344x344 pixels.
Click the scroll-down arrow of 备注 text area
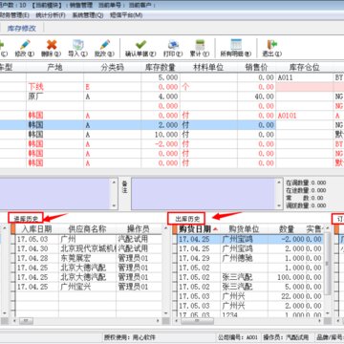(278, 206)
